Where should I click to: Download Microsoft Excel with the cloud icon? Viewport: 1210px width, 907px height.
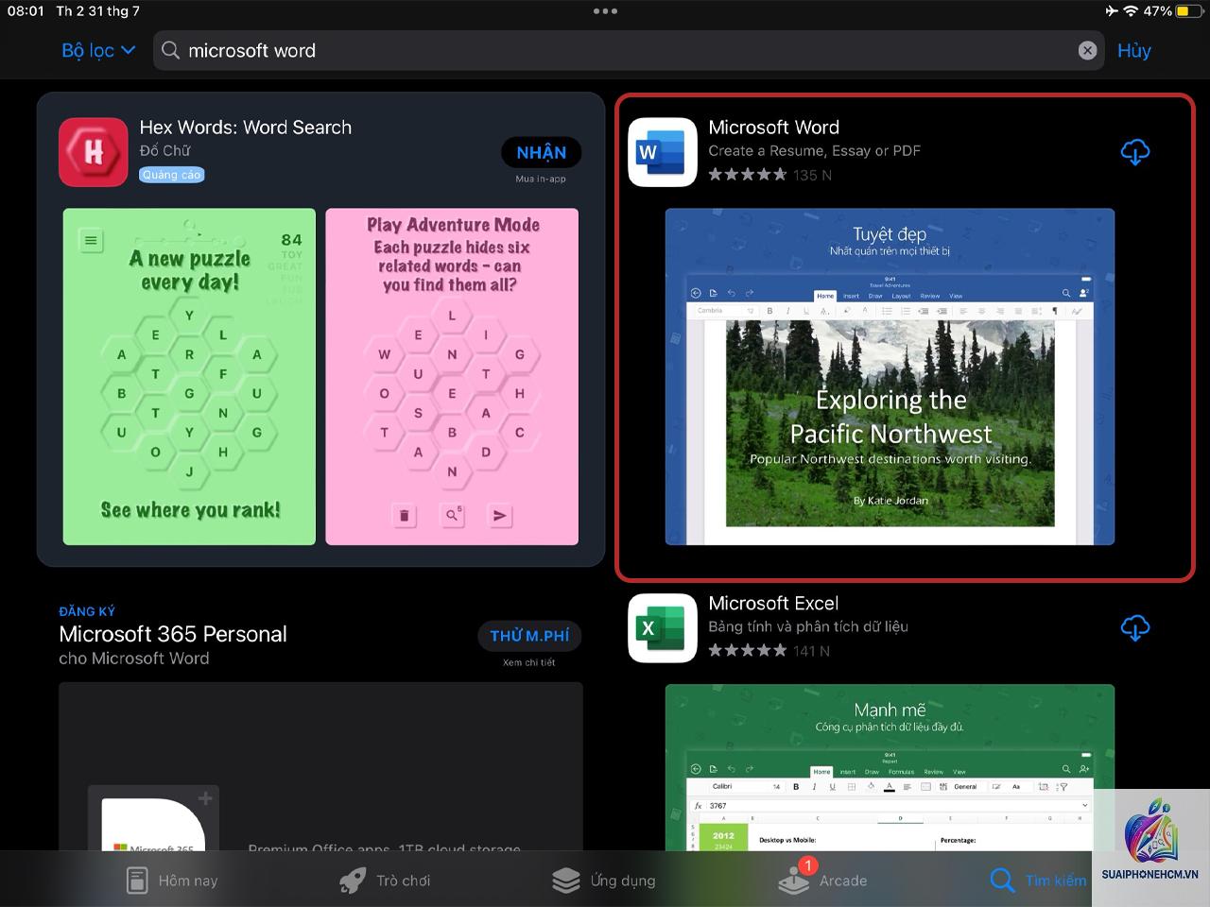[x=1134, y=628]
